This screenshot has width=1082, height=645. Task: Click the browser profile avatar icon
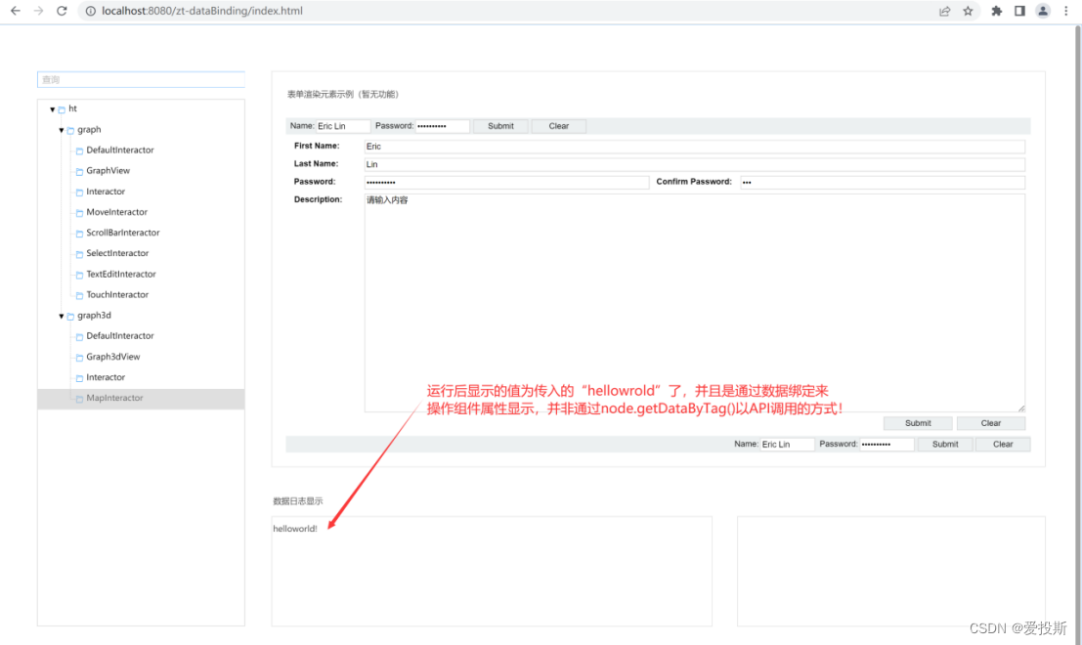tap(1042, 11)
